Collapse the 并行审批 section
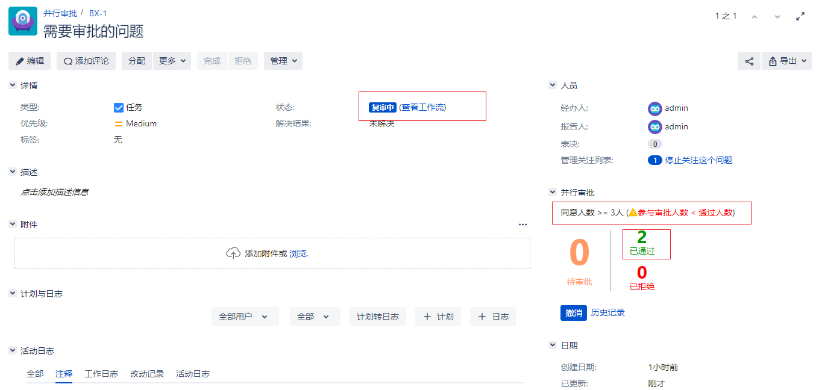Viewport: 816px width, 390px height. (x=553, y=193)
